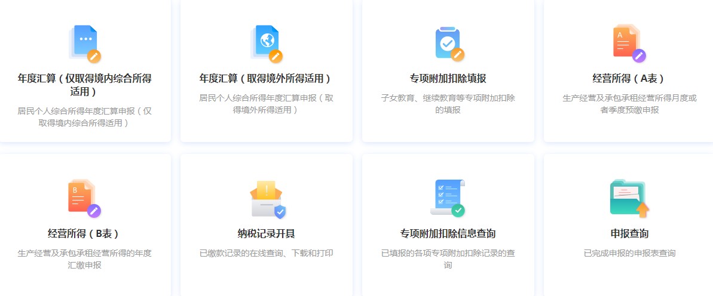This screenshot has height=296, width=713.
Task: Open 年度汇算（取得境外所得适用）title
Action: pyautogui.click(x=267, y=79)
